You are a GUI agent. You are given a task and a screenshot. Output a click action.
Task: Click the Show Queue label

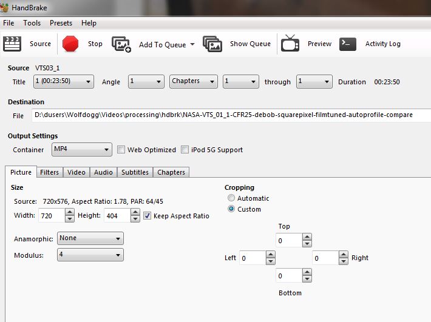[250, 44]
